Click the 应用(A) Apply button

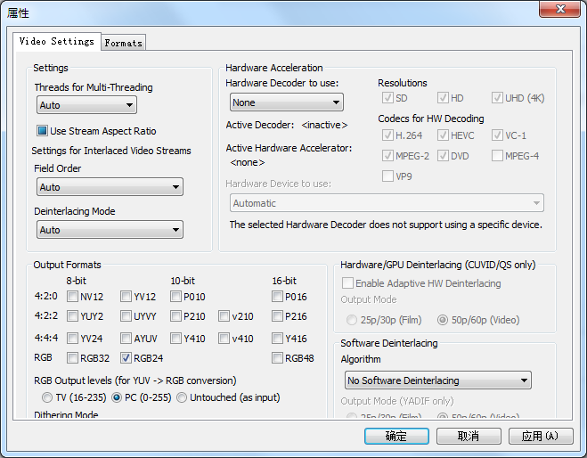(540, 436)
